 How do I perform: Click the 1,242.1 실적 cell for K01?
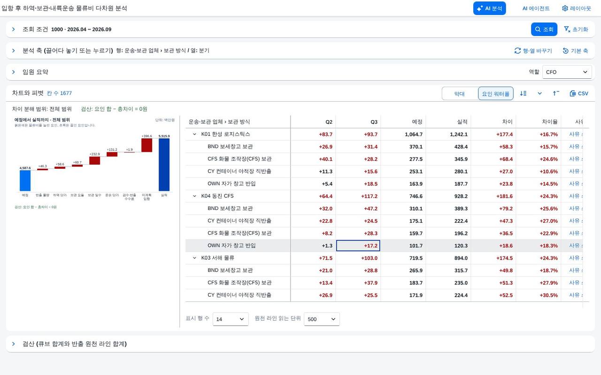(x=448, y=134)
